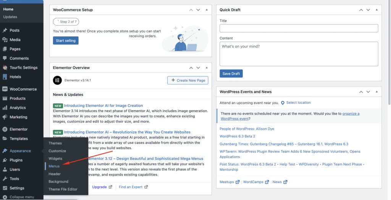The image size is (391, 200).
Task: Click external link icon next to WordCamps
Action: click(x=267, y=182)
